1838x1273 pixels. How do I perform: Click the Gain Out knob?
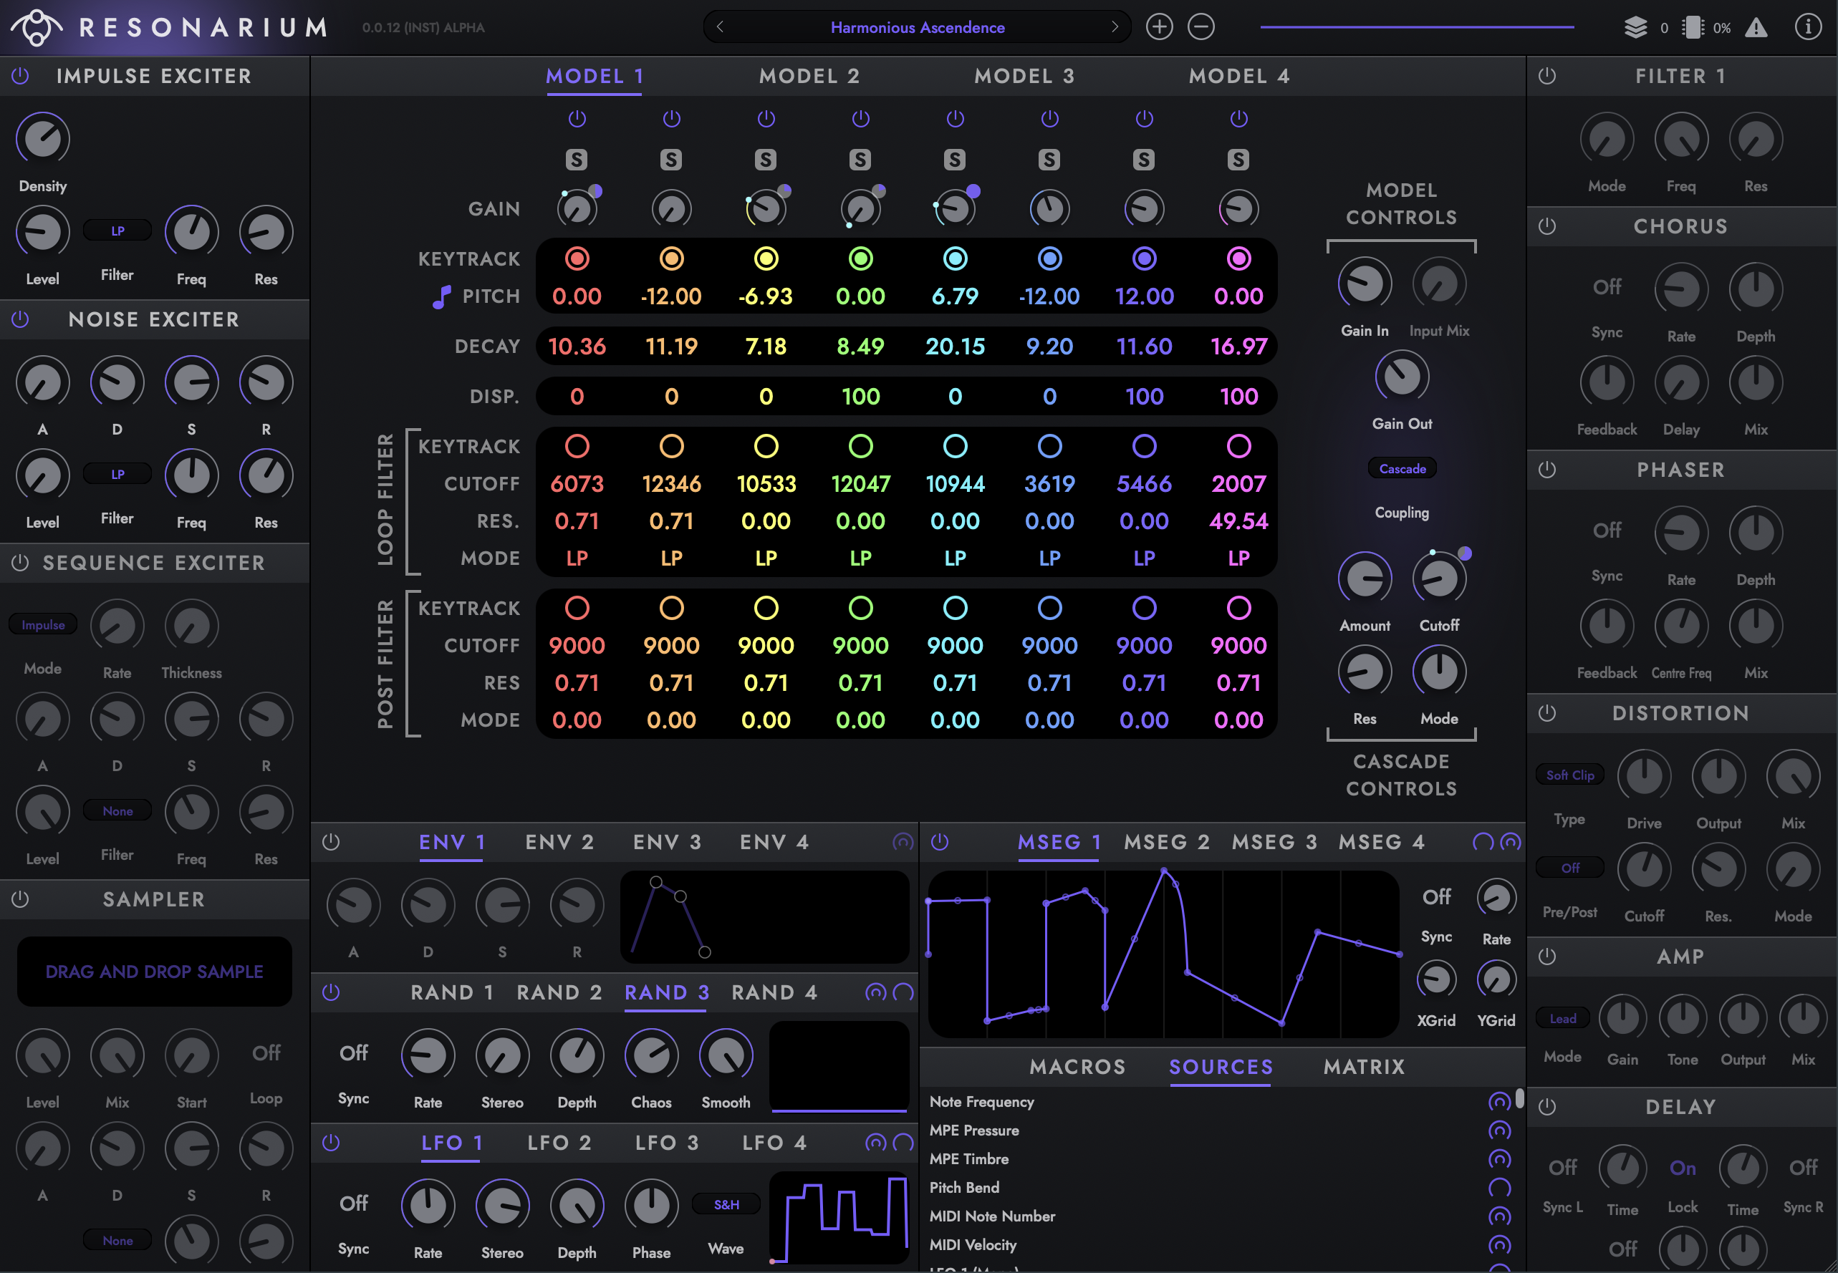point(1402,377)
